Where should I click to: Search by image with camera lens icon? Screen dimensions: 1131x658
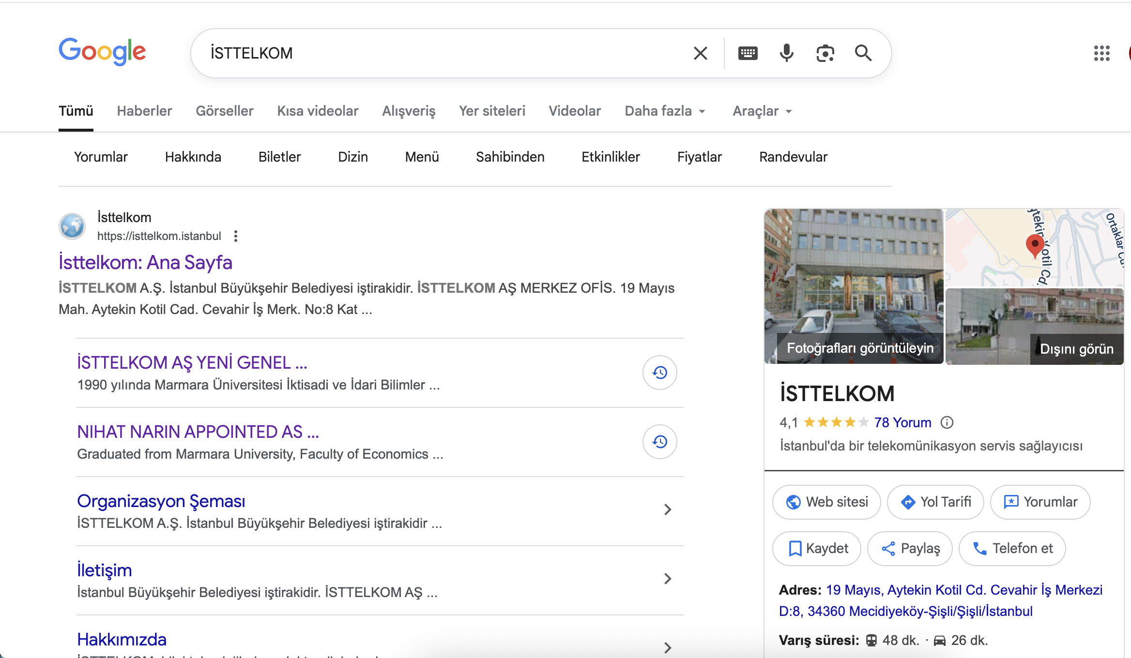(x=825, y=53)
